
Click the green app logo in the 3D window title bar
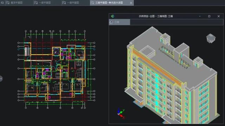(x=112, y=16)
